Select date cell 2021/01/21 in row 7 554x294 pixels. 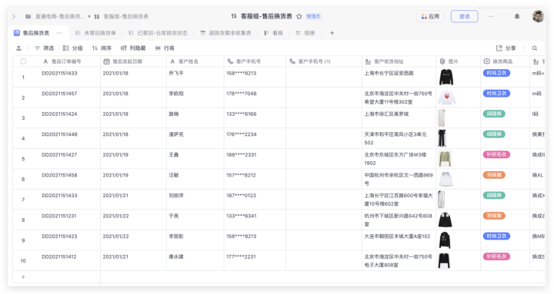click(x=133, y=199)
